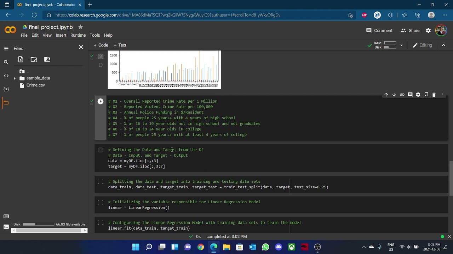Open the code snippets panel
The height and width of the screenshot is (254, 453).
click(x=6, y=75)
